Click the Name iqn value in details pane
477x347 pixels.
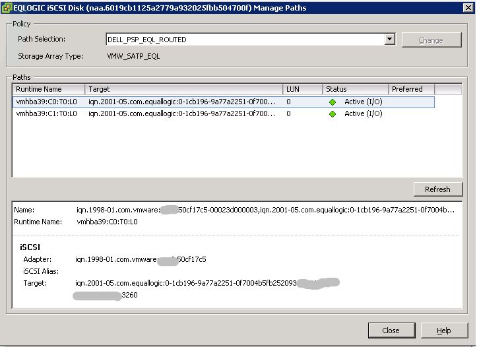tap(265, 210)
